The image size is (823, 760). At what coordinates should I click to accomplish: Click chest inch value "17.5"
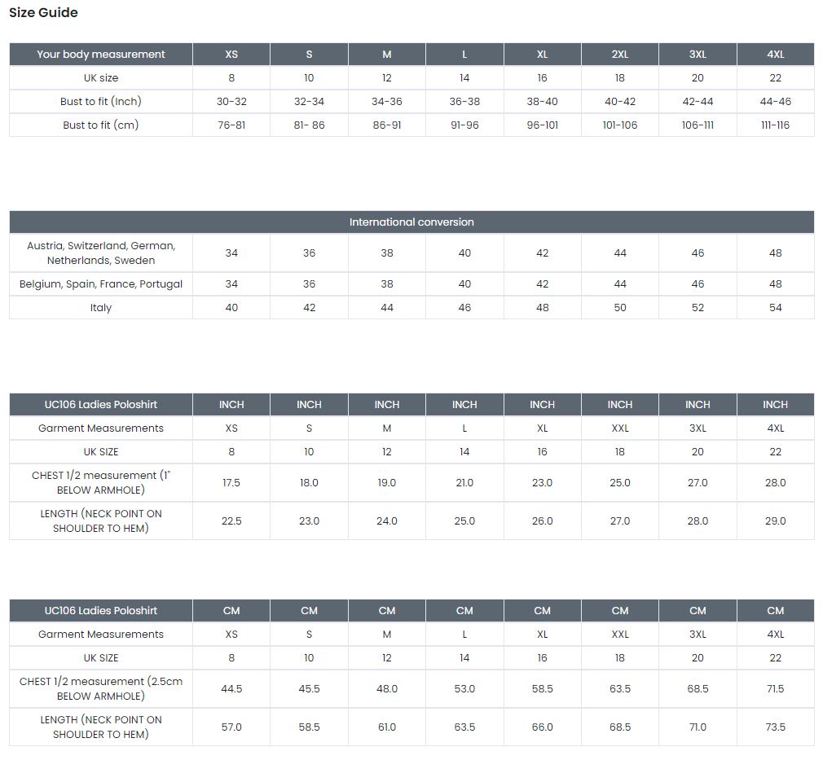[x=231, y=483]
